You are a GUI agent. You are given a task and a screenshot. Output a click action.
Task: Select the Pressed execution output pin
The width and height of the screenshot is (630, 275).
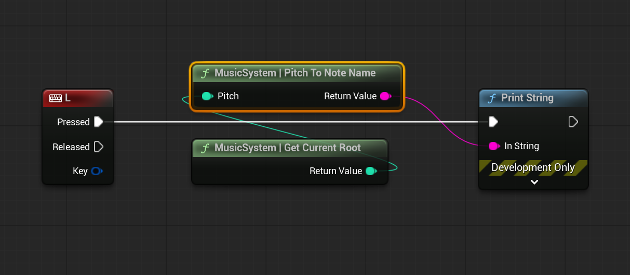click(98, 122)
